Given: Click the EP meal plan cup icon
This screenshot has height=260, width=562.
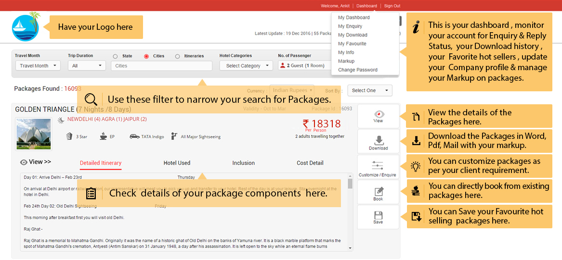Looking at the screenshot, I should point(103,136).
